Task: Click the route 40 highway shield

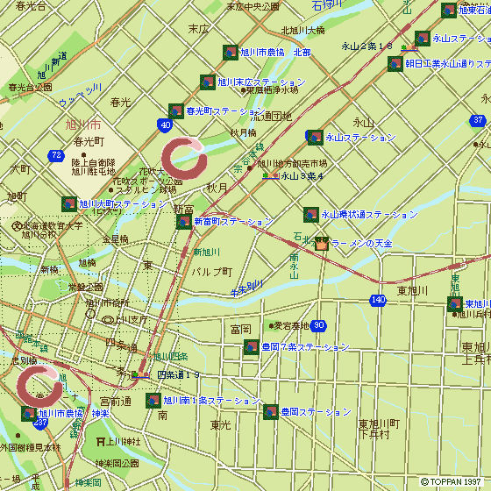Action: coord(165,125)
